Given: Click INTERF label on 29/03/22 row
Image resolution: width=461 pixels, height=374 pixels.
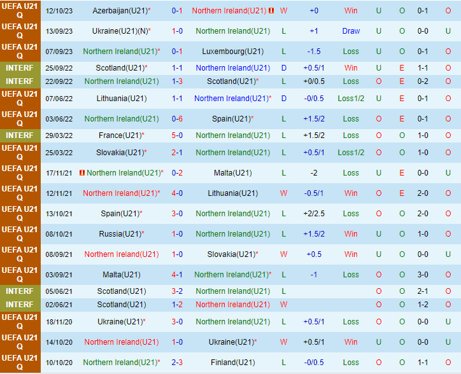Looking at the screenshot, I should coord(20,135).
